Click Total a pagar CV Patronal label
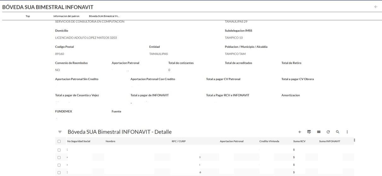This screenshot has width=382, height=176. (x=223, y=79)
